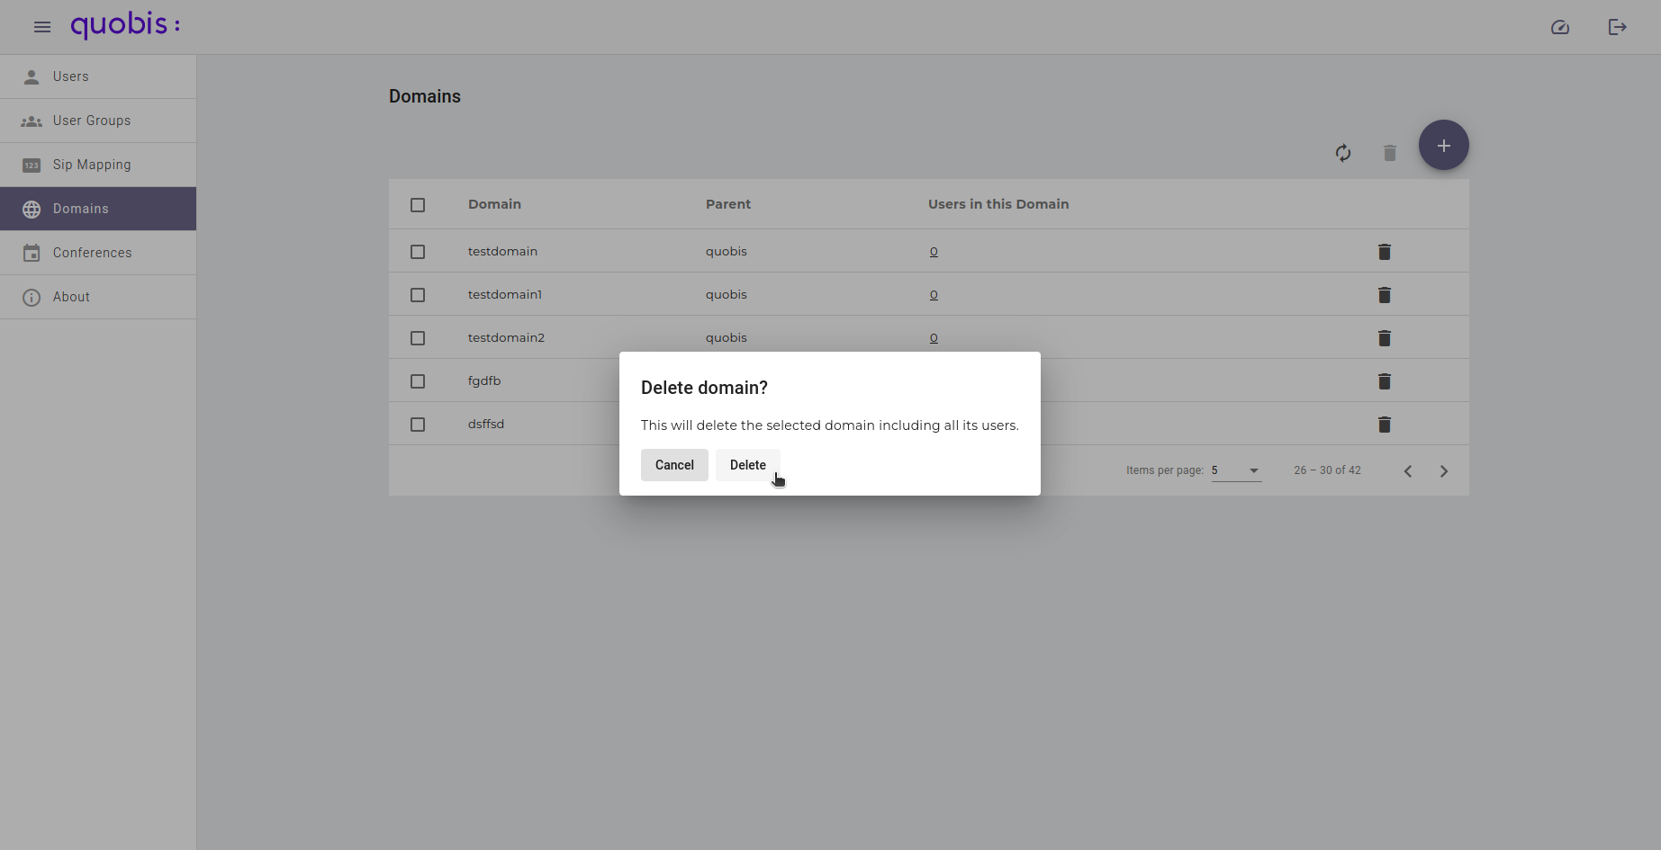
Task: Open the Items per page dropdown
Action: (x=1236, y=470)
